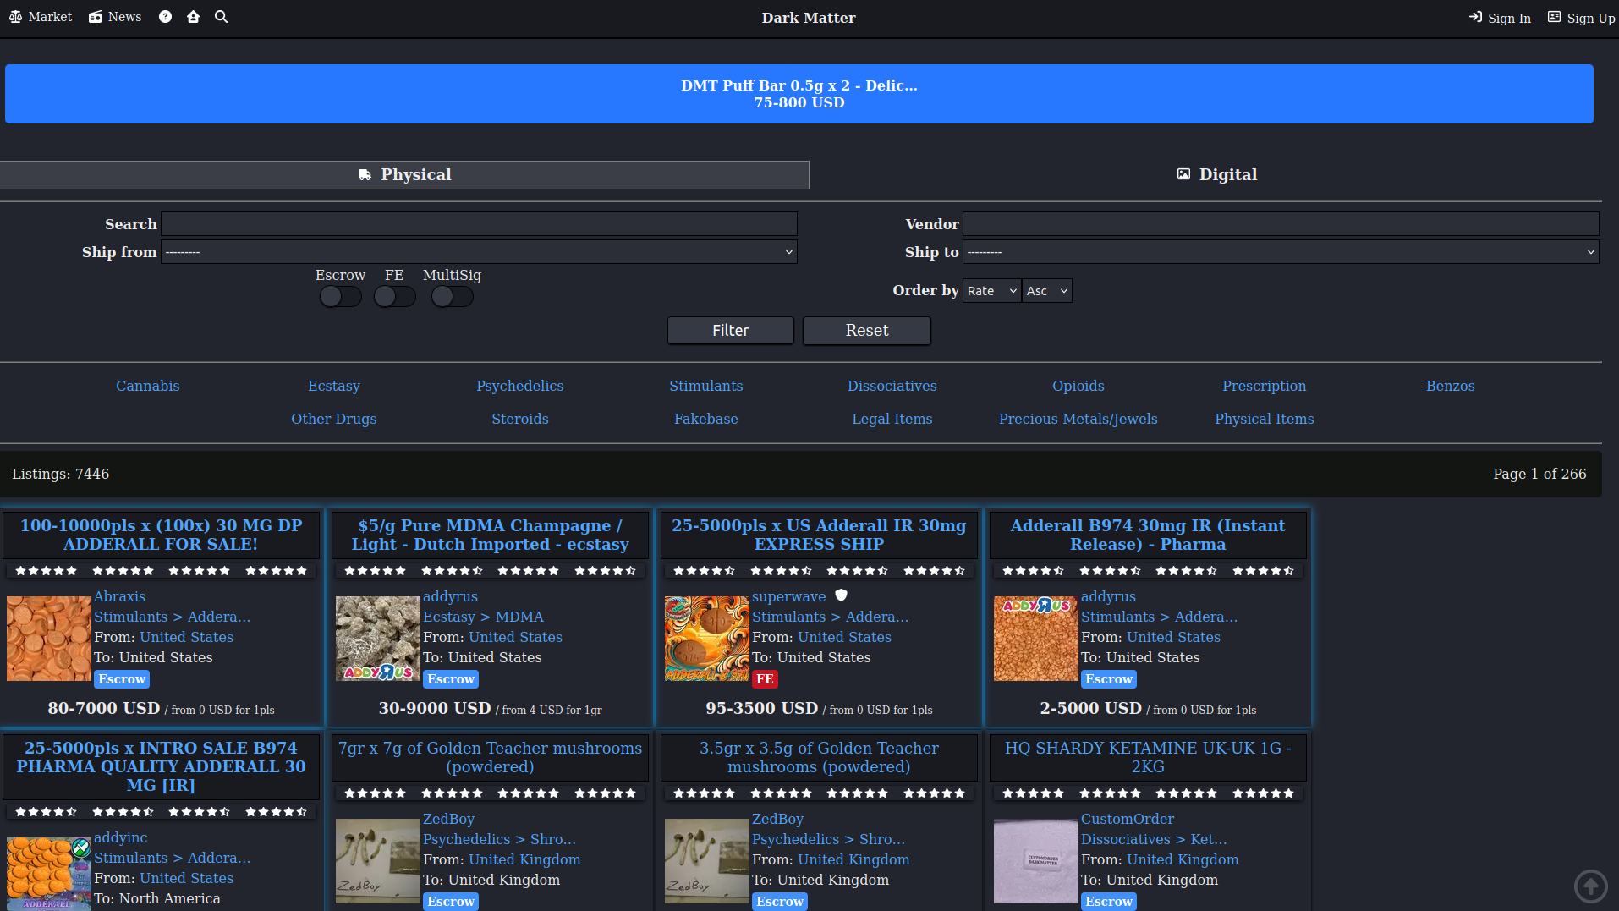Switch to the Physical tab
This screenshot has height=911, width=1619.
[404, 175]
